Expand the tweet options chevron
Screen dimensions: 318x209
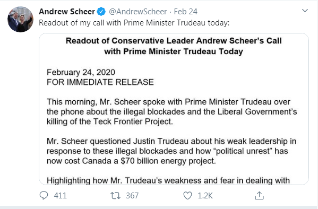tap(305, 11)
